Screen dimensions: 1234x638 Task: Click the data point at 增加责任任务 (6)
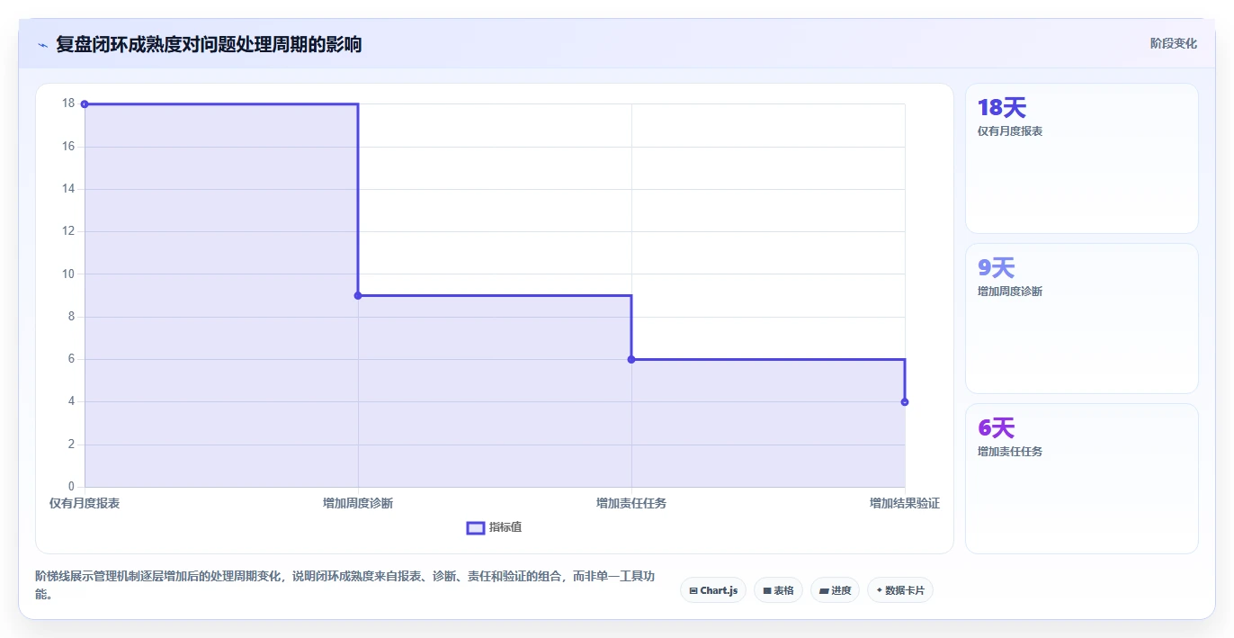tap(631, 359)
